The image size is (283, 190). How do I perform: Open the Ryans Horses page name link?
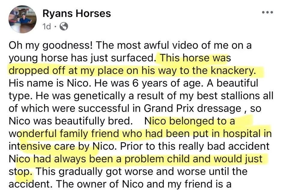[x=77, y=13]
